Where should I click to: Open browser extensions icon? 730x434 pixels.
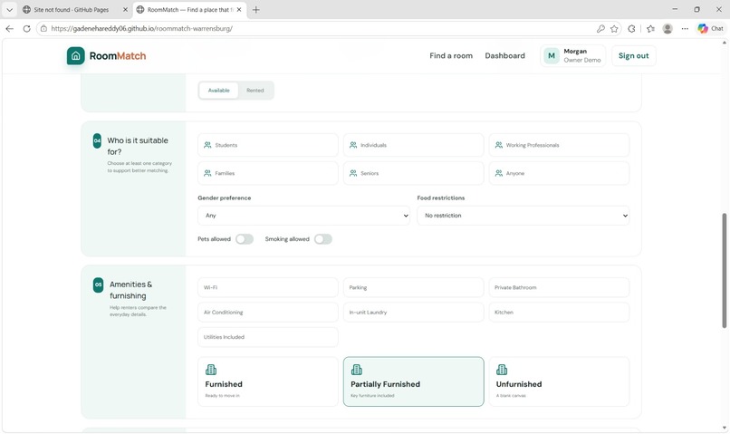631,28
